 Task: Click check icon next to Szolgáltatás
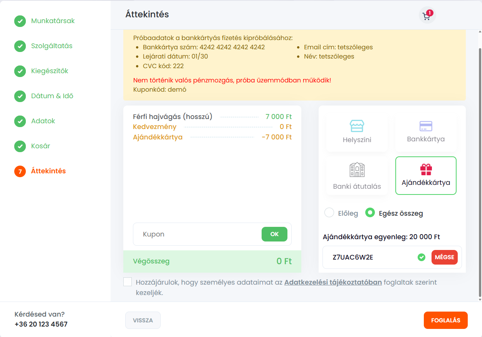20,46
